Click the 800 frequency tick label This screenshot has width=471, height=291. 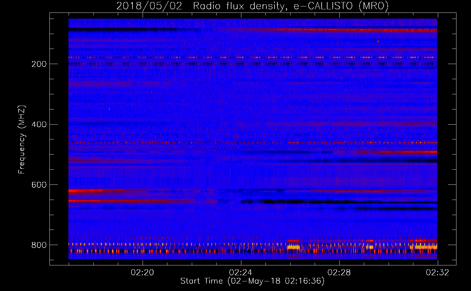click(39, 245)
